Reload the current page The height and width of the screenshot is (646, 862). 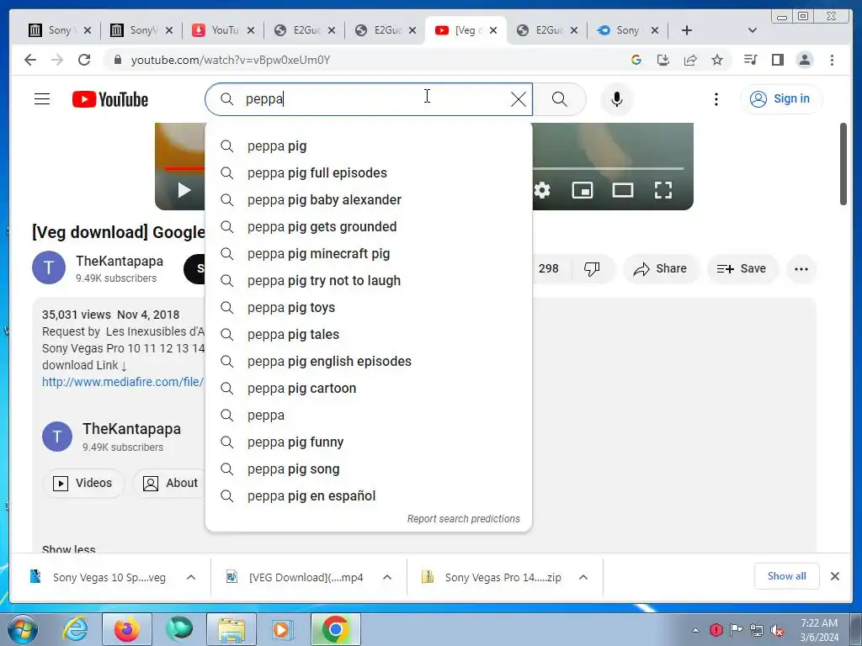coord(83,60)
